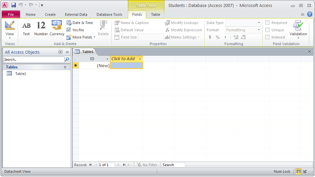
Task: Open the File tab
Action: coord(11,14)
